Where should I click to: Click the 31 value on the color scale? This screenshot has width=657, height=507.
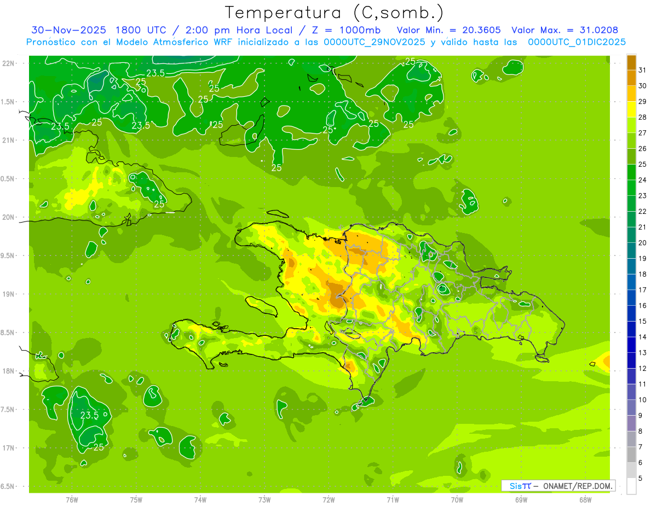643,70
